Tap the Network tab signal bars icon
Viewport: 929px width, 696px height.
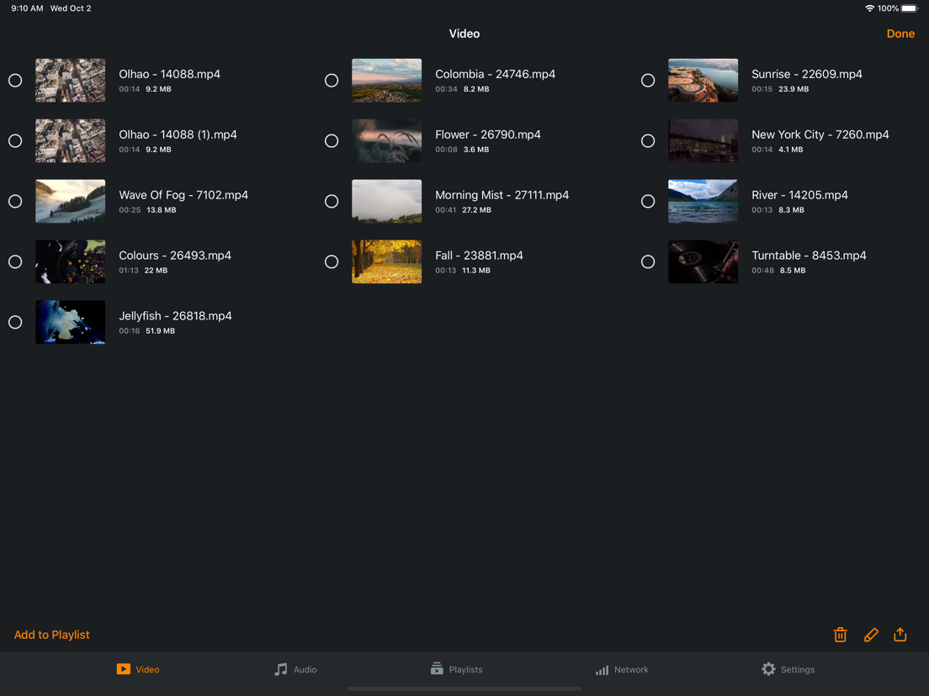point(602,669)
